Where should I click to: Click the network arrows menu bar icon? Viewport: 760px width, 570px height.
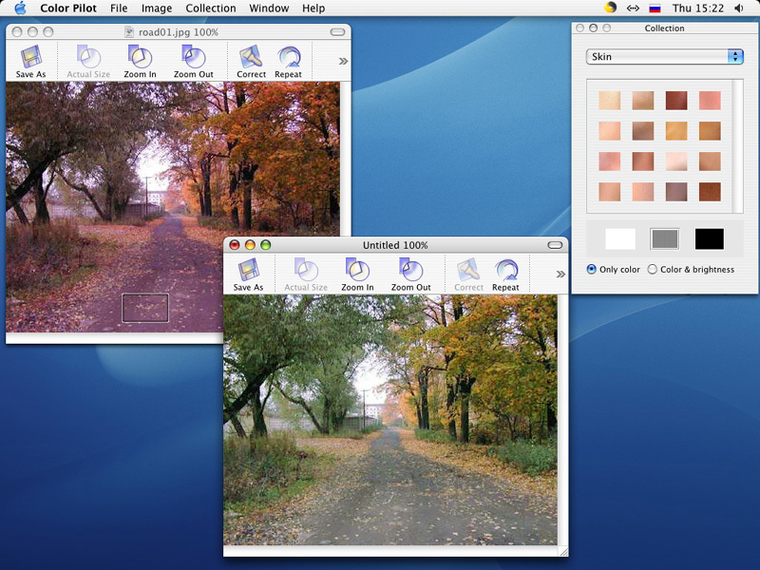(633, 9)
